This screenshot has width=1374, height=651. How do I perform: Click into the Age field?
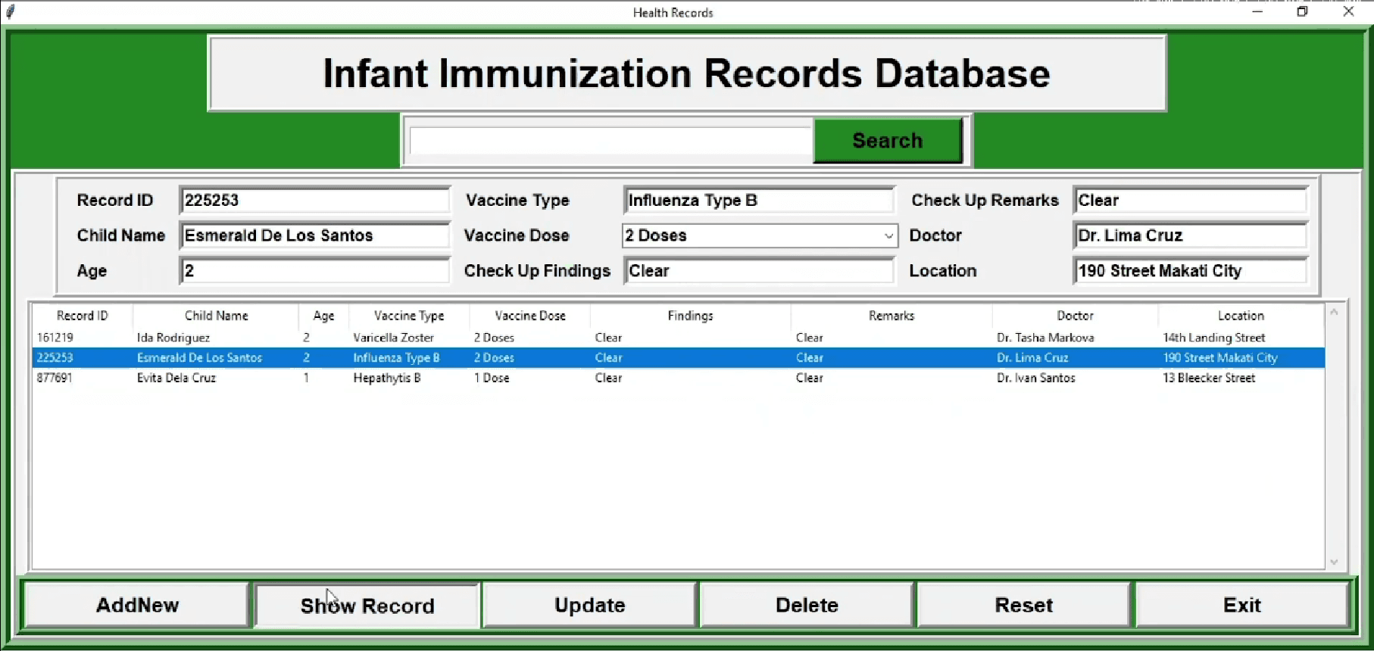pyautogui.click(x=314, y=271)
